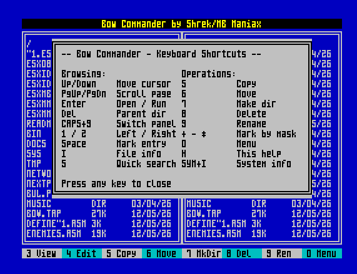The image size is (357, 274).
Task: Click the "Mark entry" description
Action: [x=141, y=144]
